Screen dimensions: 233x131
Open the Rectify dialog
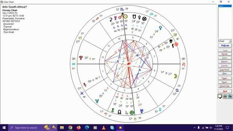(225, 54)
